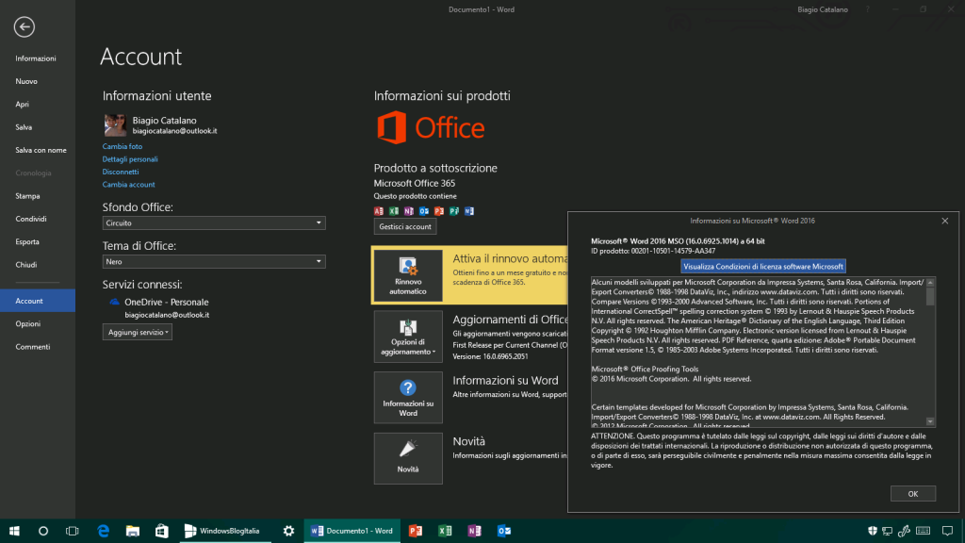965x543 pixels.
Task: Expand the Aggiungi servizio dropdown button
Action: click(138, 332)
